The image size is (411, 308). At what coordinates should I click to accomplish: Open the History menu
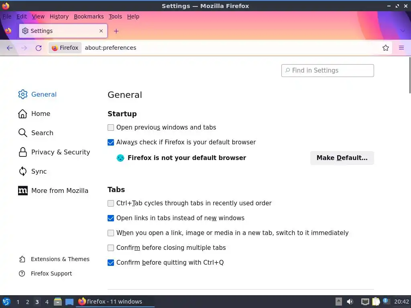pyautogui.click(x=59, y=16)
